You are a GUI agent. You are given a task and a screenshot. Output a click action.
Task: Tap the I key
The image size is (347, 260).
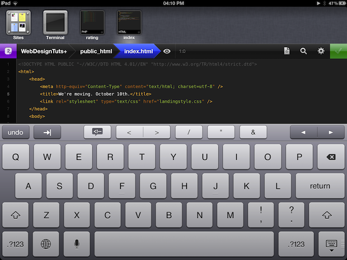[236, 157]
